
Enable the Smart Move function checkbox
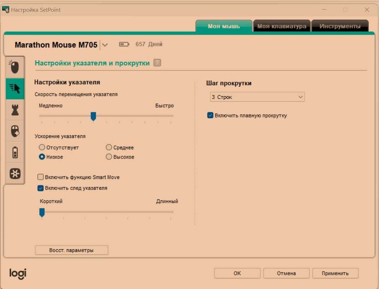[40, 177]
